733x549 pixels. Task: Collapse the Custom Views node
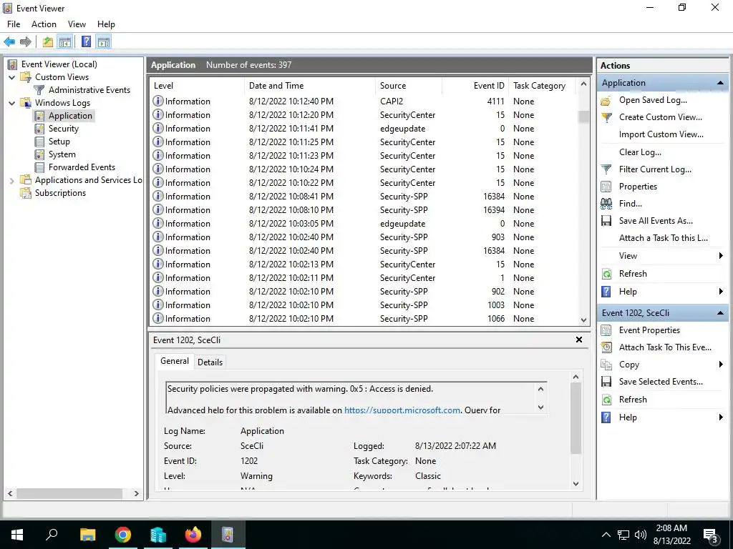pos(11,77)
